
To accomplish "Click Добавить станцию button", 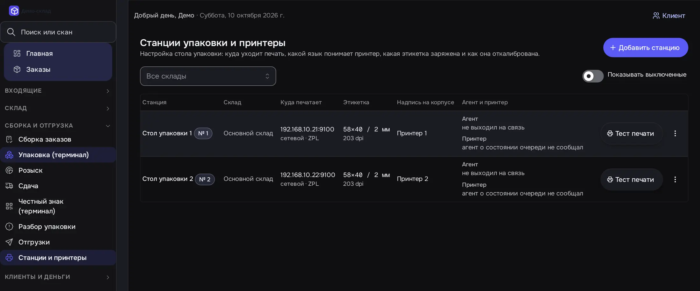I will (x=646, y=48).
